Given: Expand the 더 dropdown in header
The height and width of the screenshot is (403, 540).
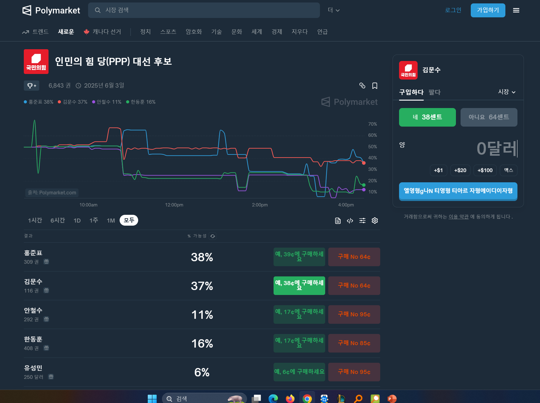Looking at the screenshot, I should pos(334,10).
